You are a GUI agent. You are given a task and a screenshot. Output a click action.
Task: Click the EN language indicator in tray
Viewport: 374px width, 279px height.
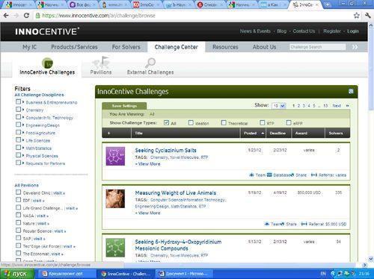[323, 274]
